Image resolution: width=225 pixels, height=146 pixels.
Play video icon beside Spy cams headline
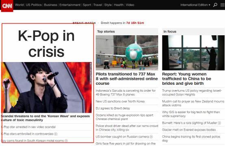tap(66, 141)
